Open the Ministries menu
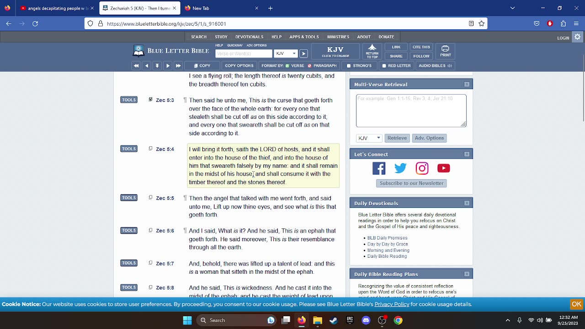Viewport: 585px width, 329px height. tap(338, 37)
